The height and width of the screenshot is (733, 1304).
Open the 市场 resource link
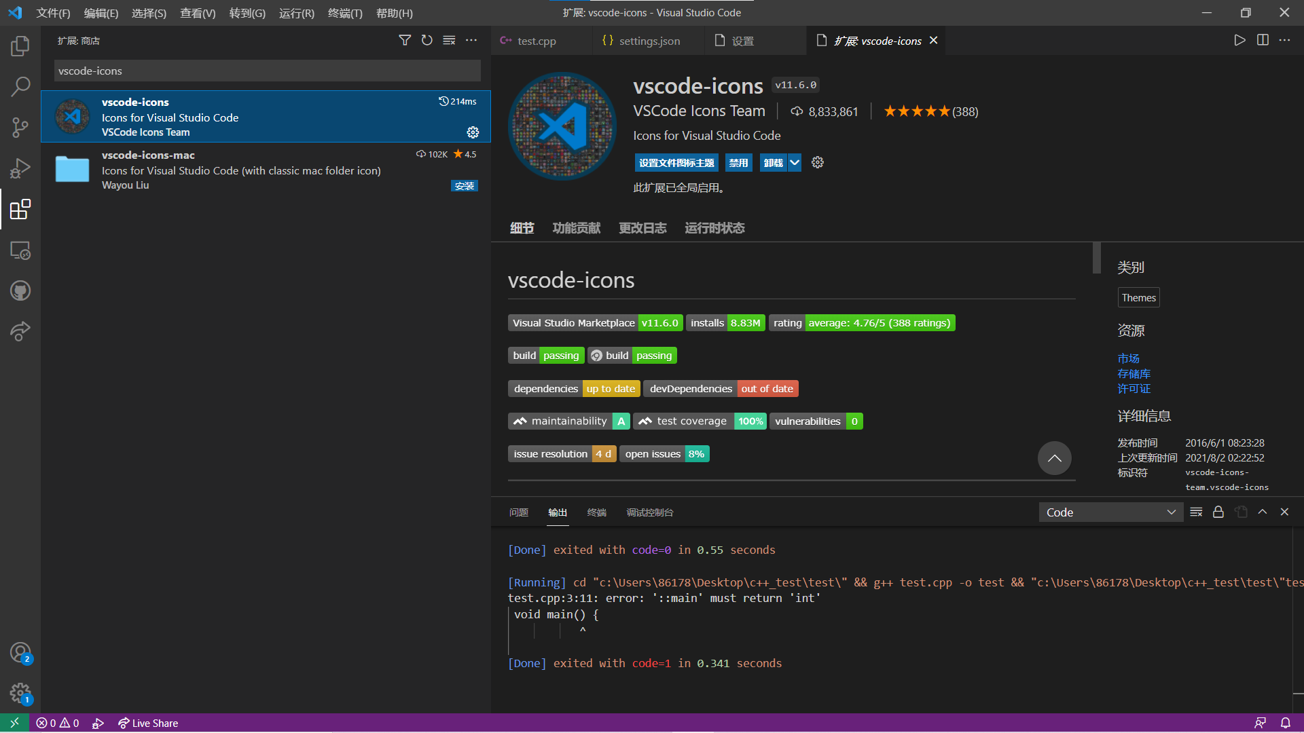click(1129, 358)
